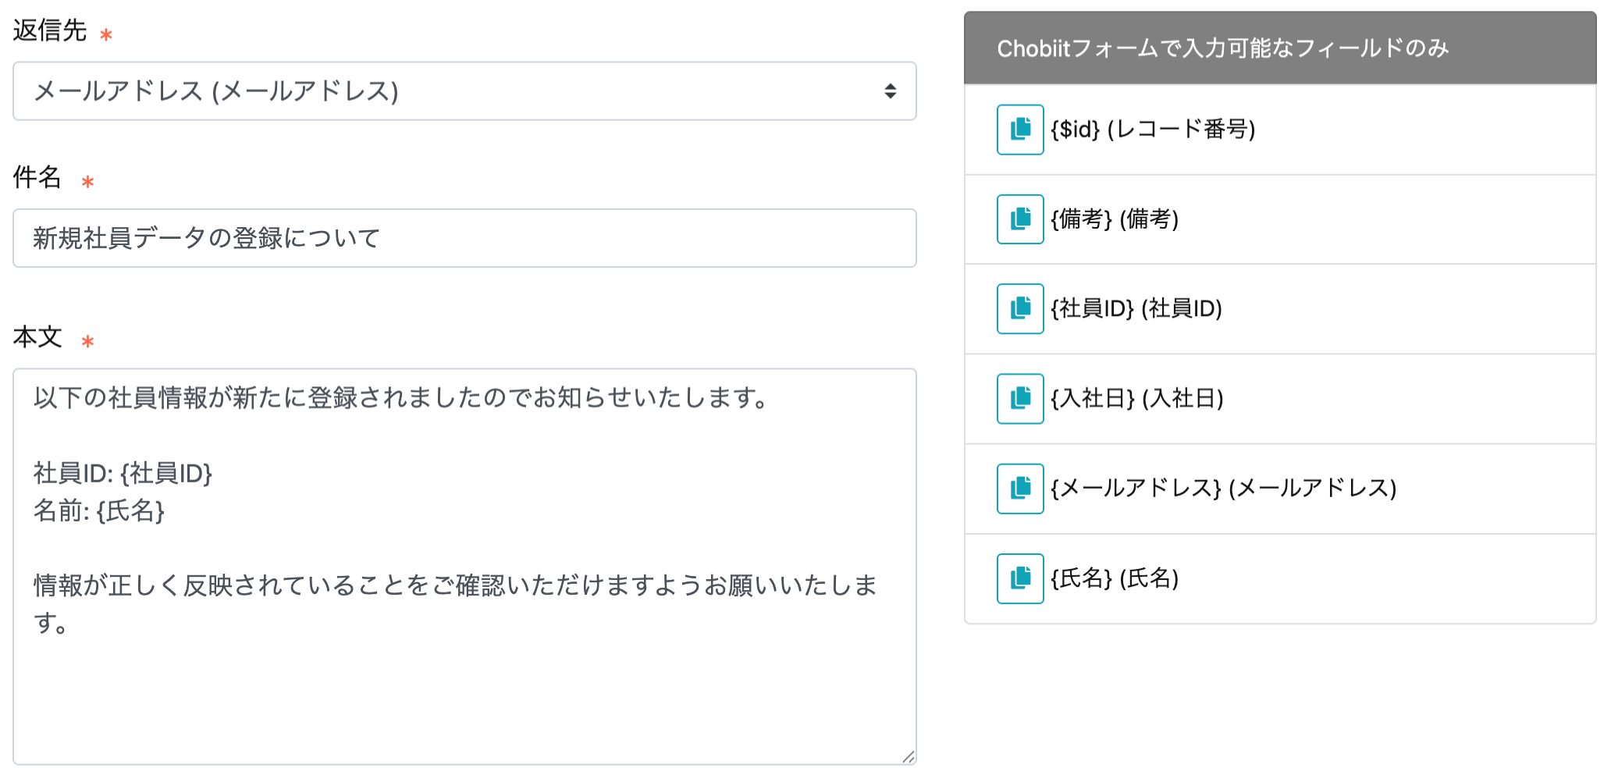
Task: Click the 件名 field label
Action: click(37, 177)
